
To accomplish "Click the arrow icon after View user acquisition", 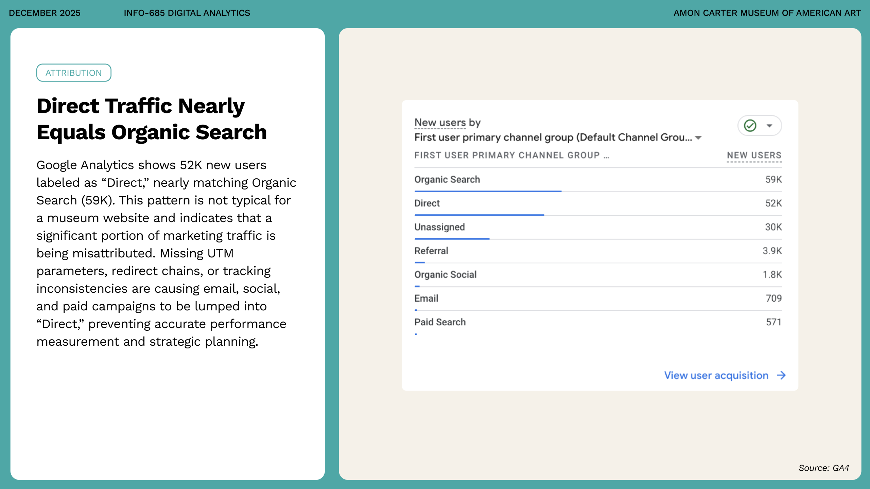I will coord(781,375).
